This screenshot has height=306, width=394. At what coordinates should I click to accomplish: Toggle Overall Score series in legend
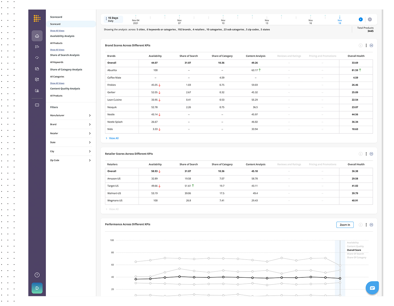pos(354,250)
